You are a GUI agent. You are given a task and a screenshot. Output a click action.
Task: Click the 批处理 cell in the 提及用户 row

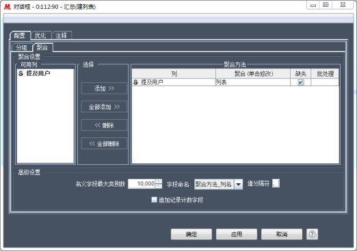coord(325,82)
